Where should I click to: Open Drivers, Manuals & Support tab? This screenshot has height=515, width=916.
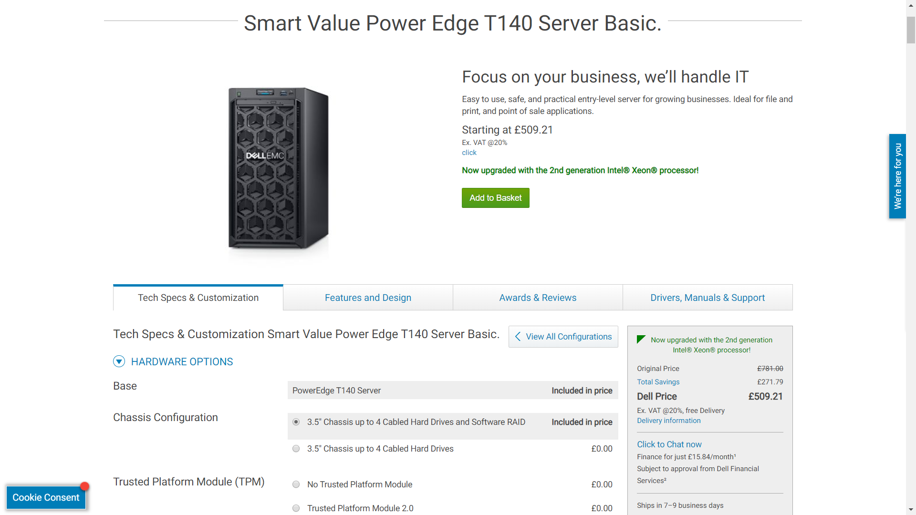click(x=708, y=298)
